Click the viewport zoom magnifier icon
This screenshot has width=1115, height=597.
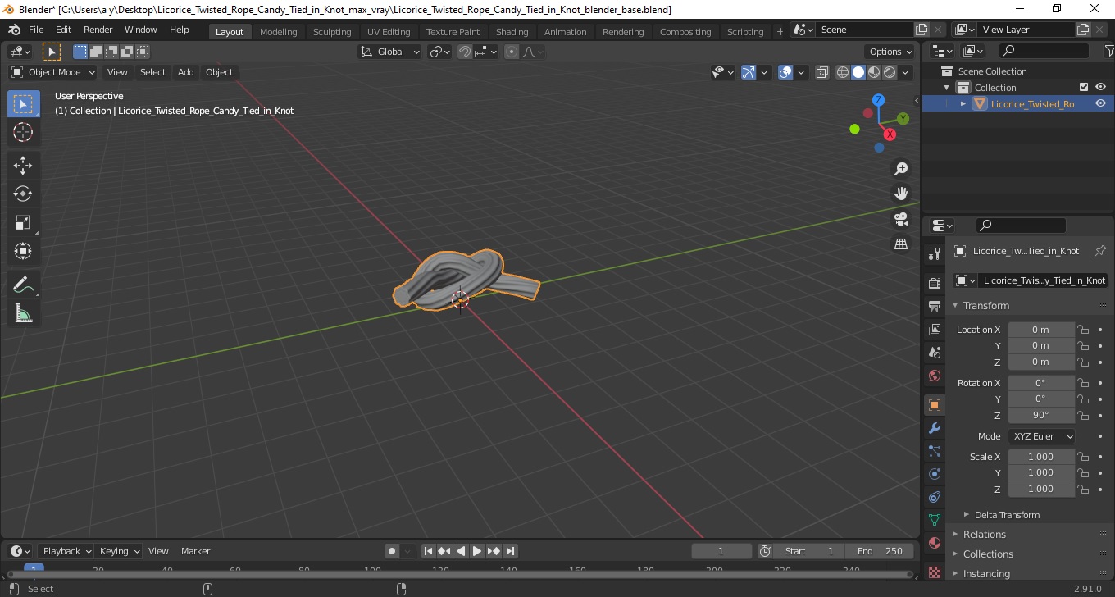click(901, 169)
